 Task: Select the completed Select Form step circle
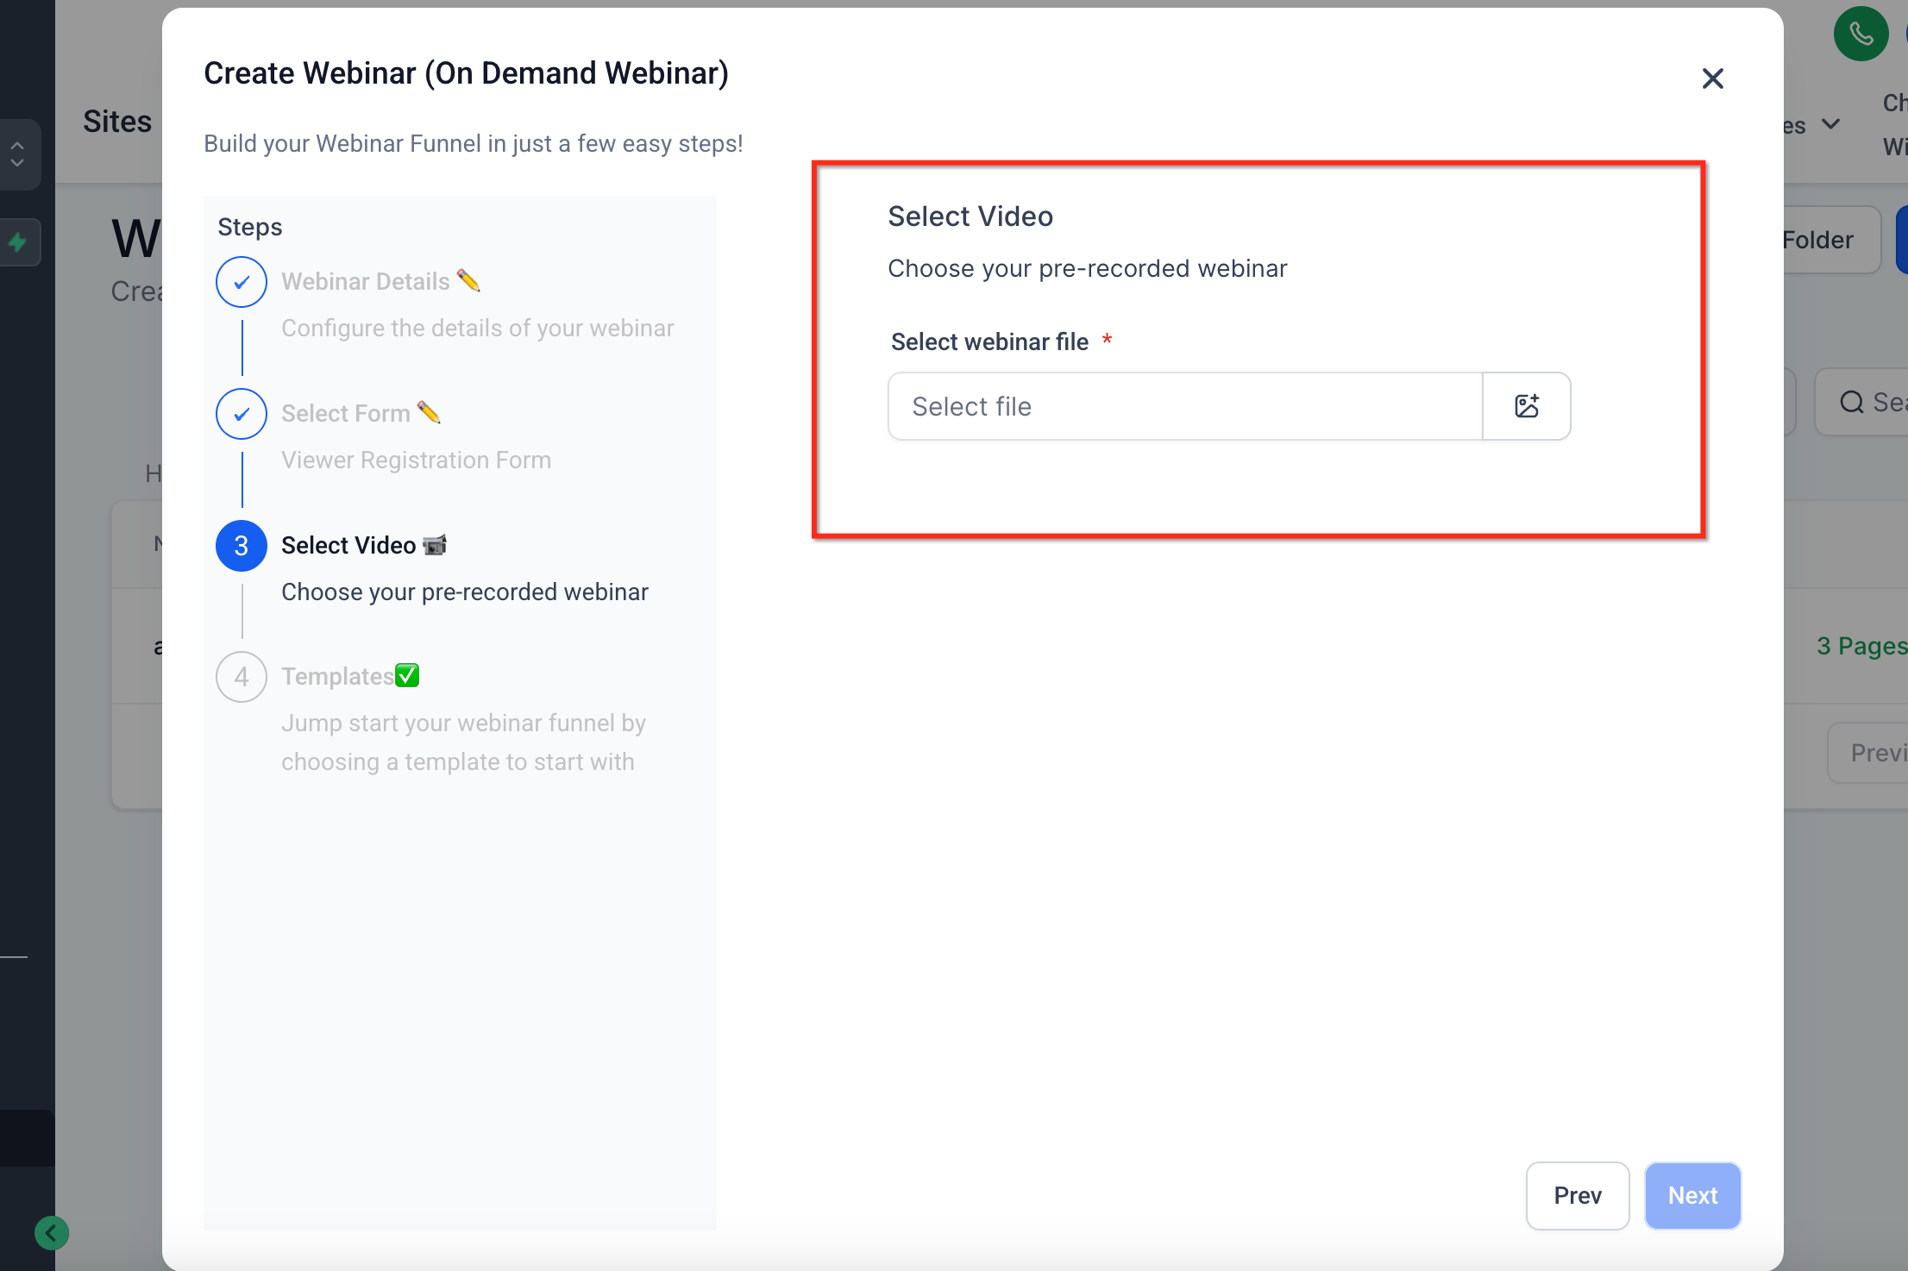pos(242,414)
